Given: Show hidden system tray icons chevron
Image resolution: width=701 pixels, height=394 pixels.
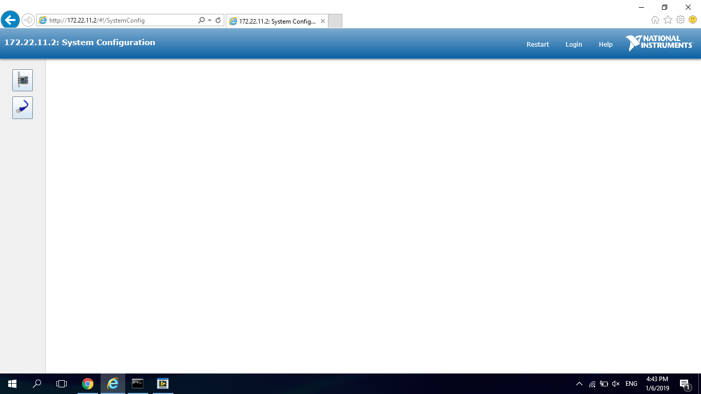Looking at the screenshot, I should (x=579, y=384).
